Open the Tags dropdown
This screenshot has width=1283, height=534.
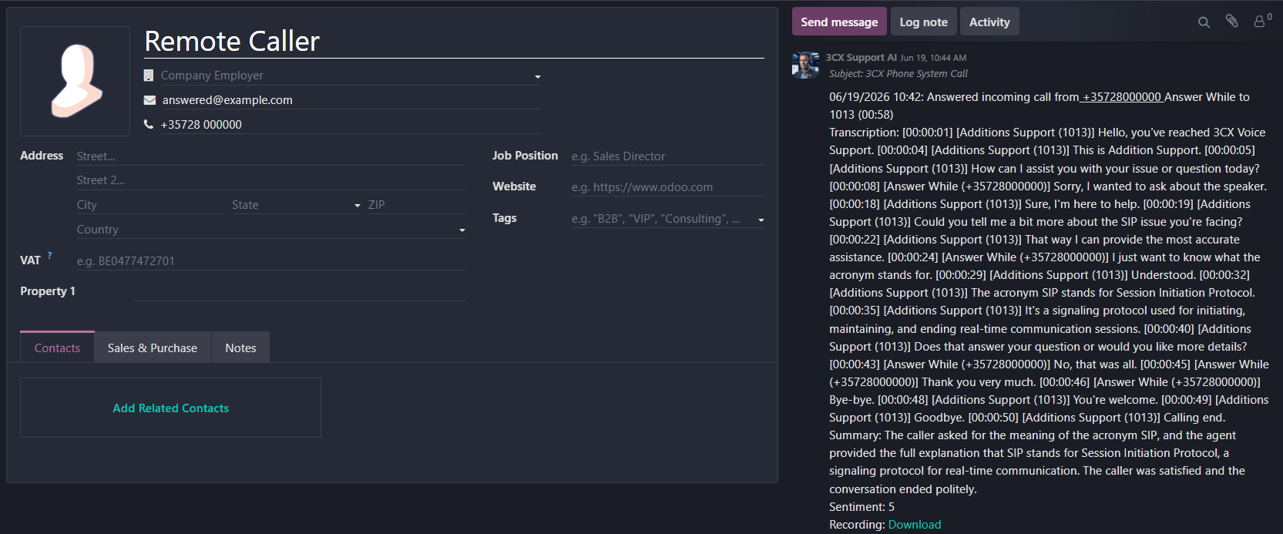761,220
